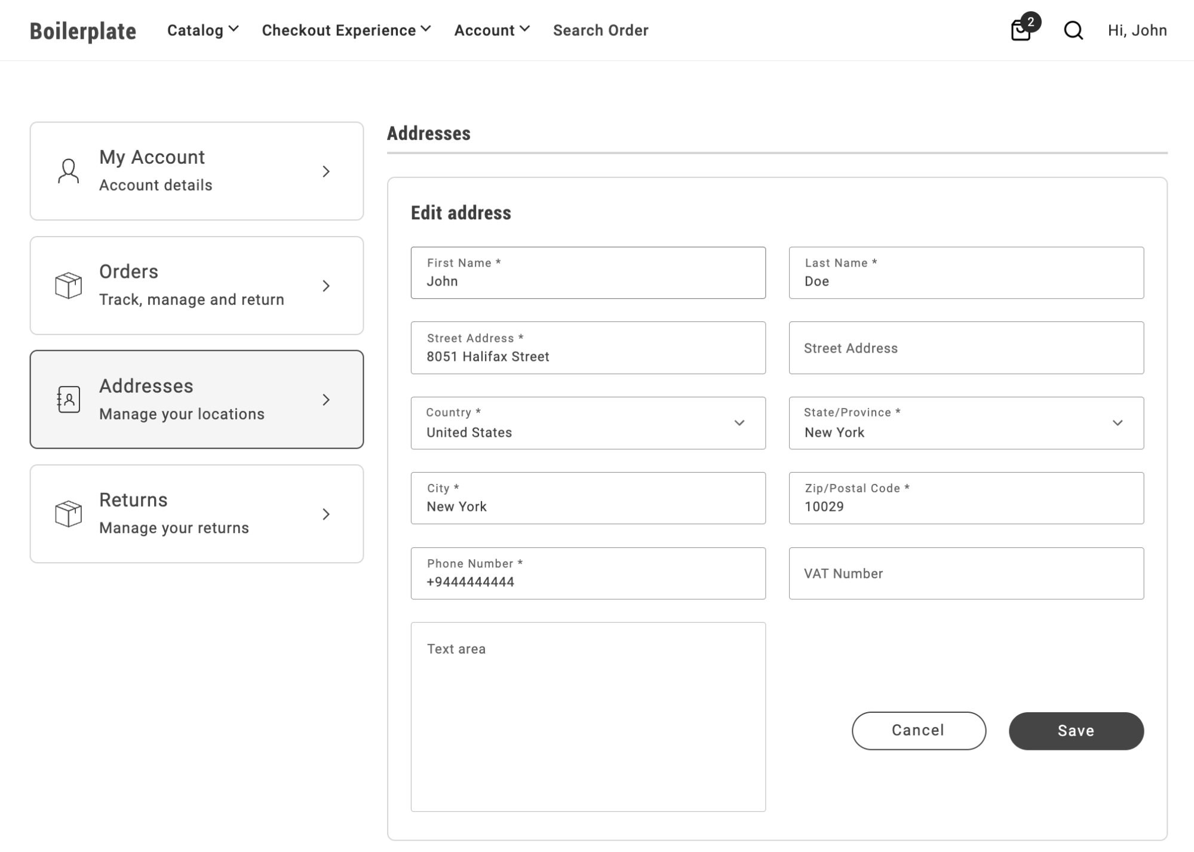Screen dimensions: 1194x852
Task: Toggle the My Account sidebar item
Action: (197, 171)
